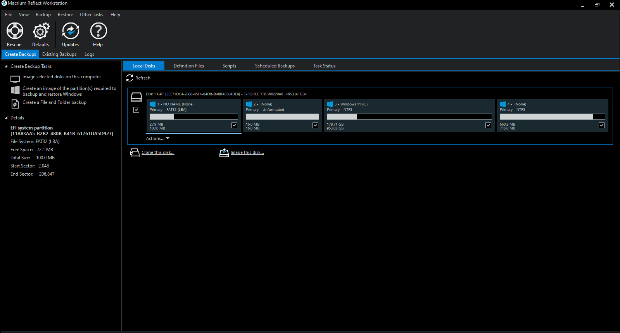620x333 pixels.
Task: Restore down the Macrium Reflect window
Action: 597,5
